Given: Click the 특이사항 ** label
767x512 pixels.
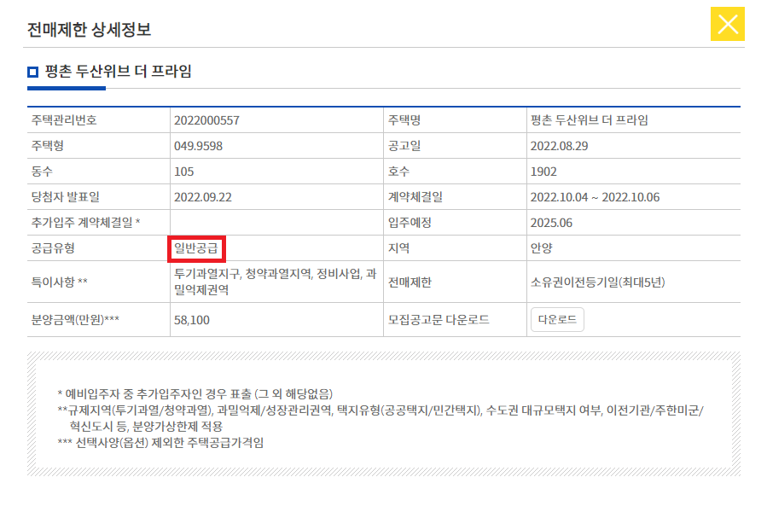Looking at the screenshot, I should click(x=59, y=282).
